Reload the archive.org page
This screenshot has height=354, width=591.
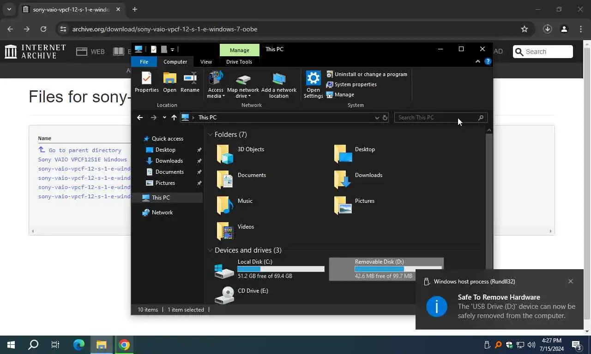(x=43, y=29)
